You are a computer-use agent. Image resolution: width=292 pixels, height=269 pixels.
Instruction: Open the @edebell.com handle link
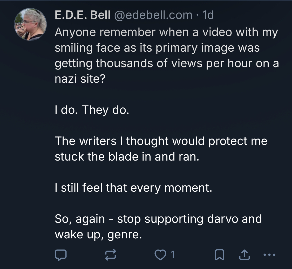[153, 15]
